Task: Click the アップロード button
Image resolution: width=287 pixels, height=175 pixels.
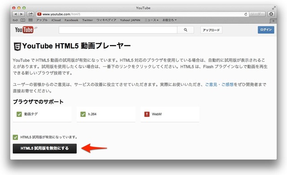Action: click(211, 30)
